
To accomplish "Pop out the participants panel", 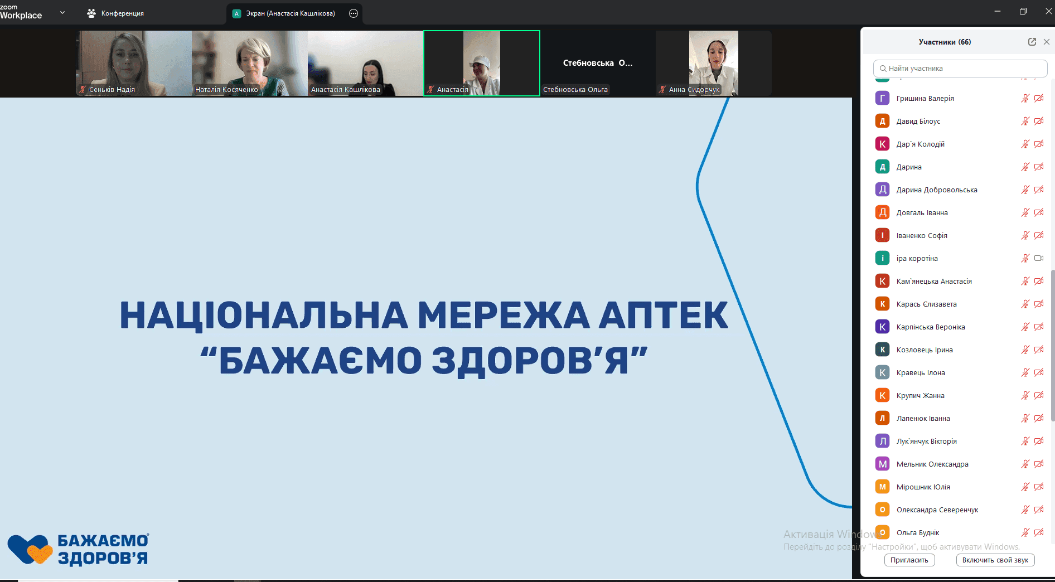I will click(x=1032, y=42).
